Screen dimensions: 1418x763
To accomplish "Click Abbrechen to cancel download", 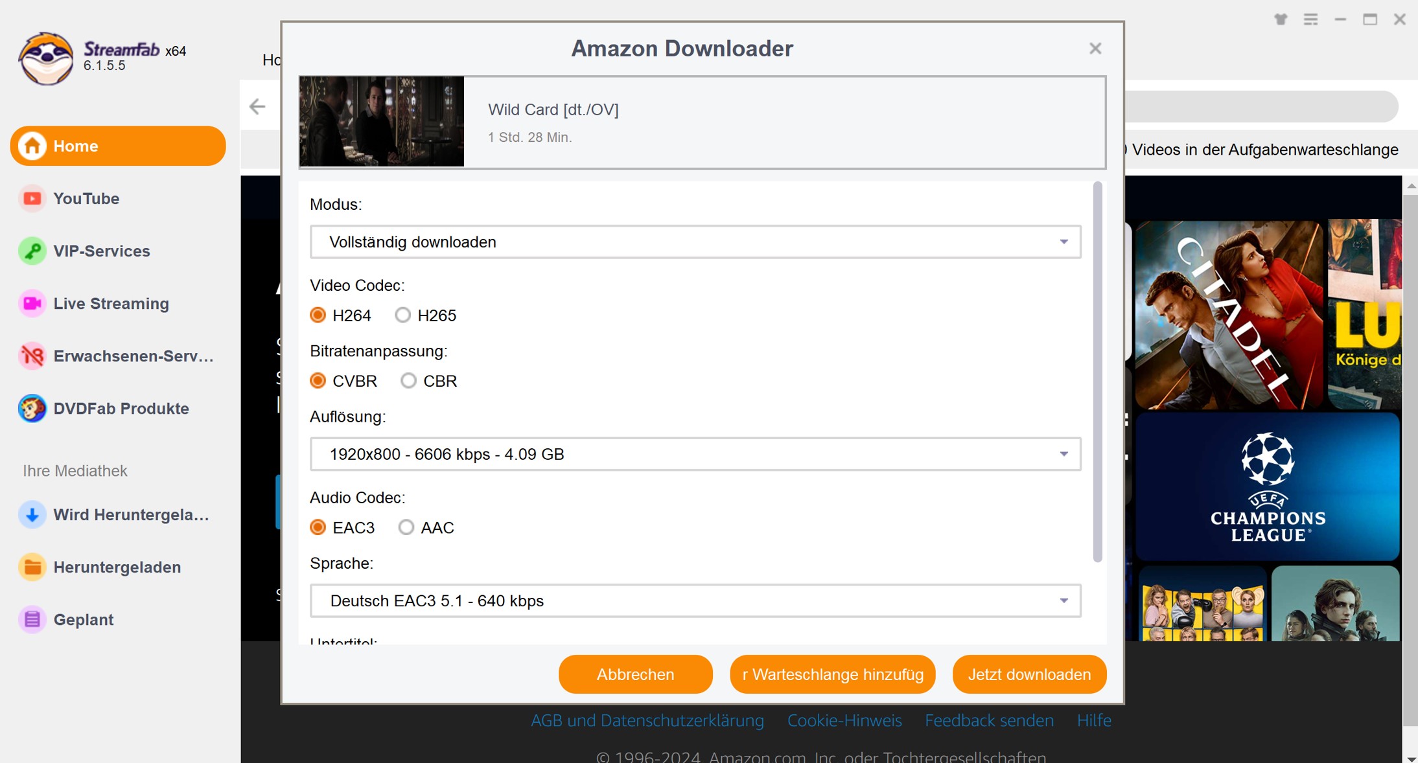I will [635, 674].
